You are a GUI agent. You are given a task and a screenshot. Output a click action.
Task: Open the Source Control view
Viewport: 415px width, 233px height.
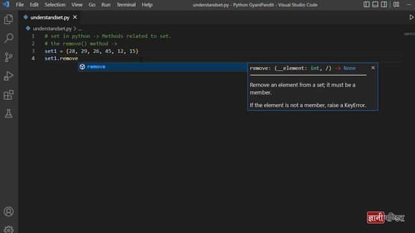[x=8, y=57]
